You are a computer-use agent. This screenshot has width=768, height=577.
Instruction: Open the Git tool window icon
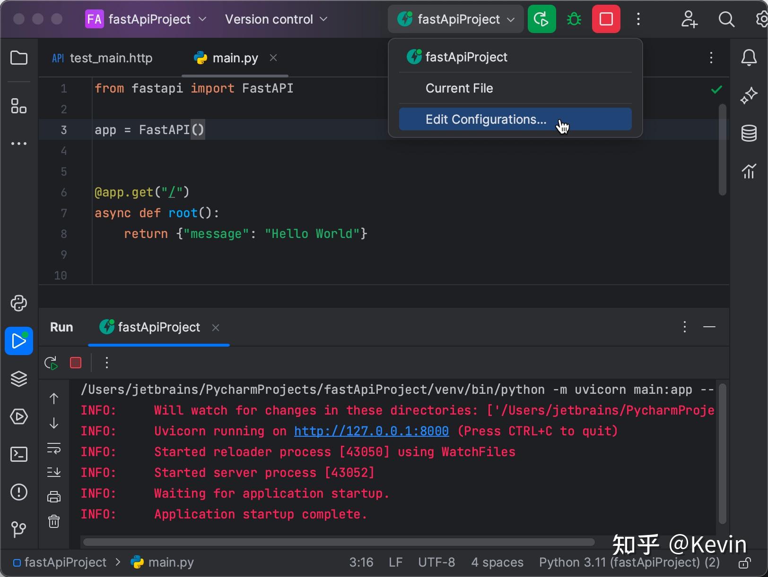point(19,529)
